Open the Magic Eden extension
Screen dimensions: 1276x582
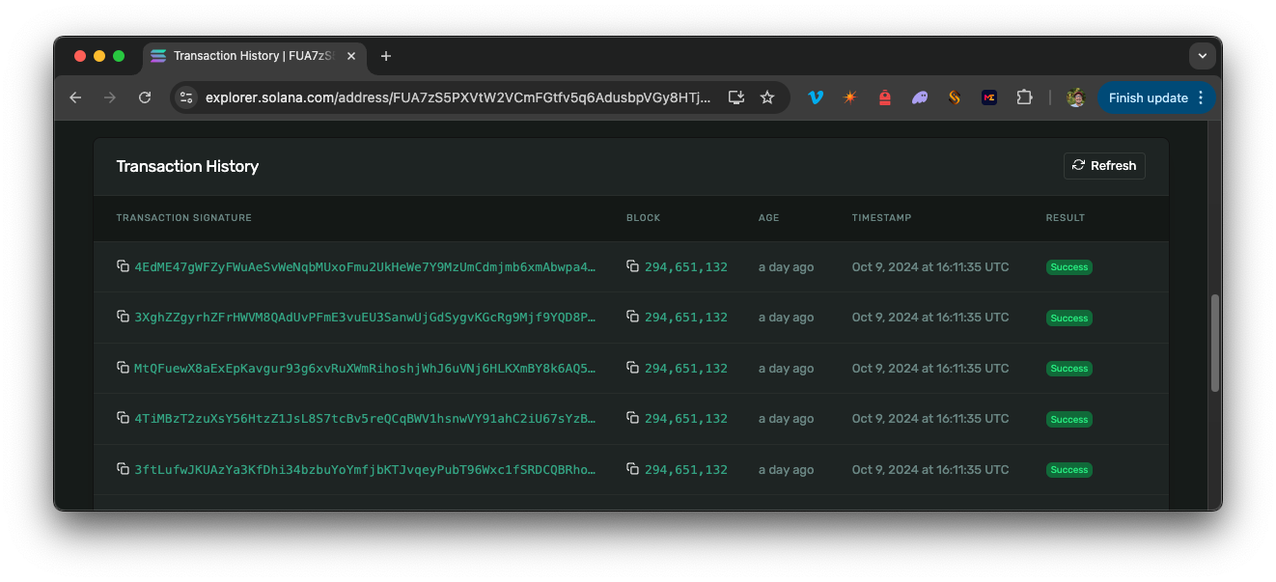[989, 97]
